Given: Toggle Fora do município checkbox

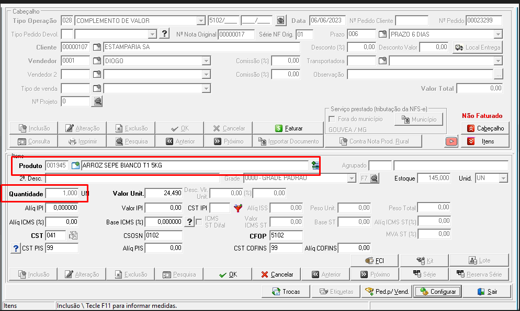Looking at the screenshot, I should coord(332,119).
